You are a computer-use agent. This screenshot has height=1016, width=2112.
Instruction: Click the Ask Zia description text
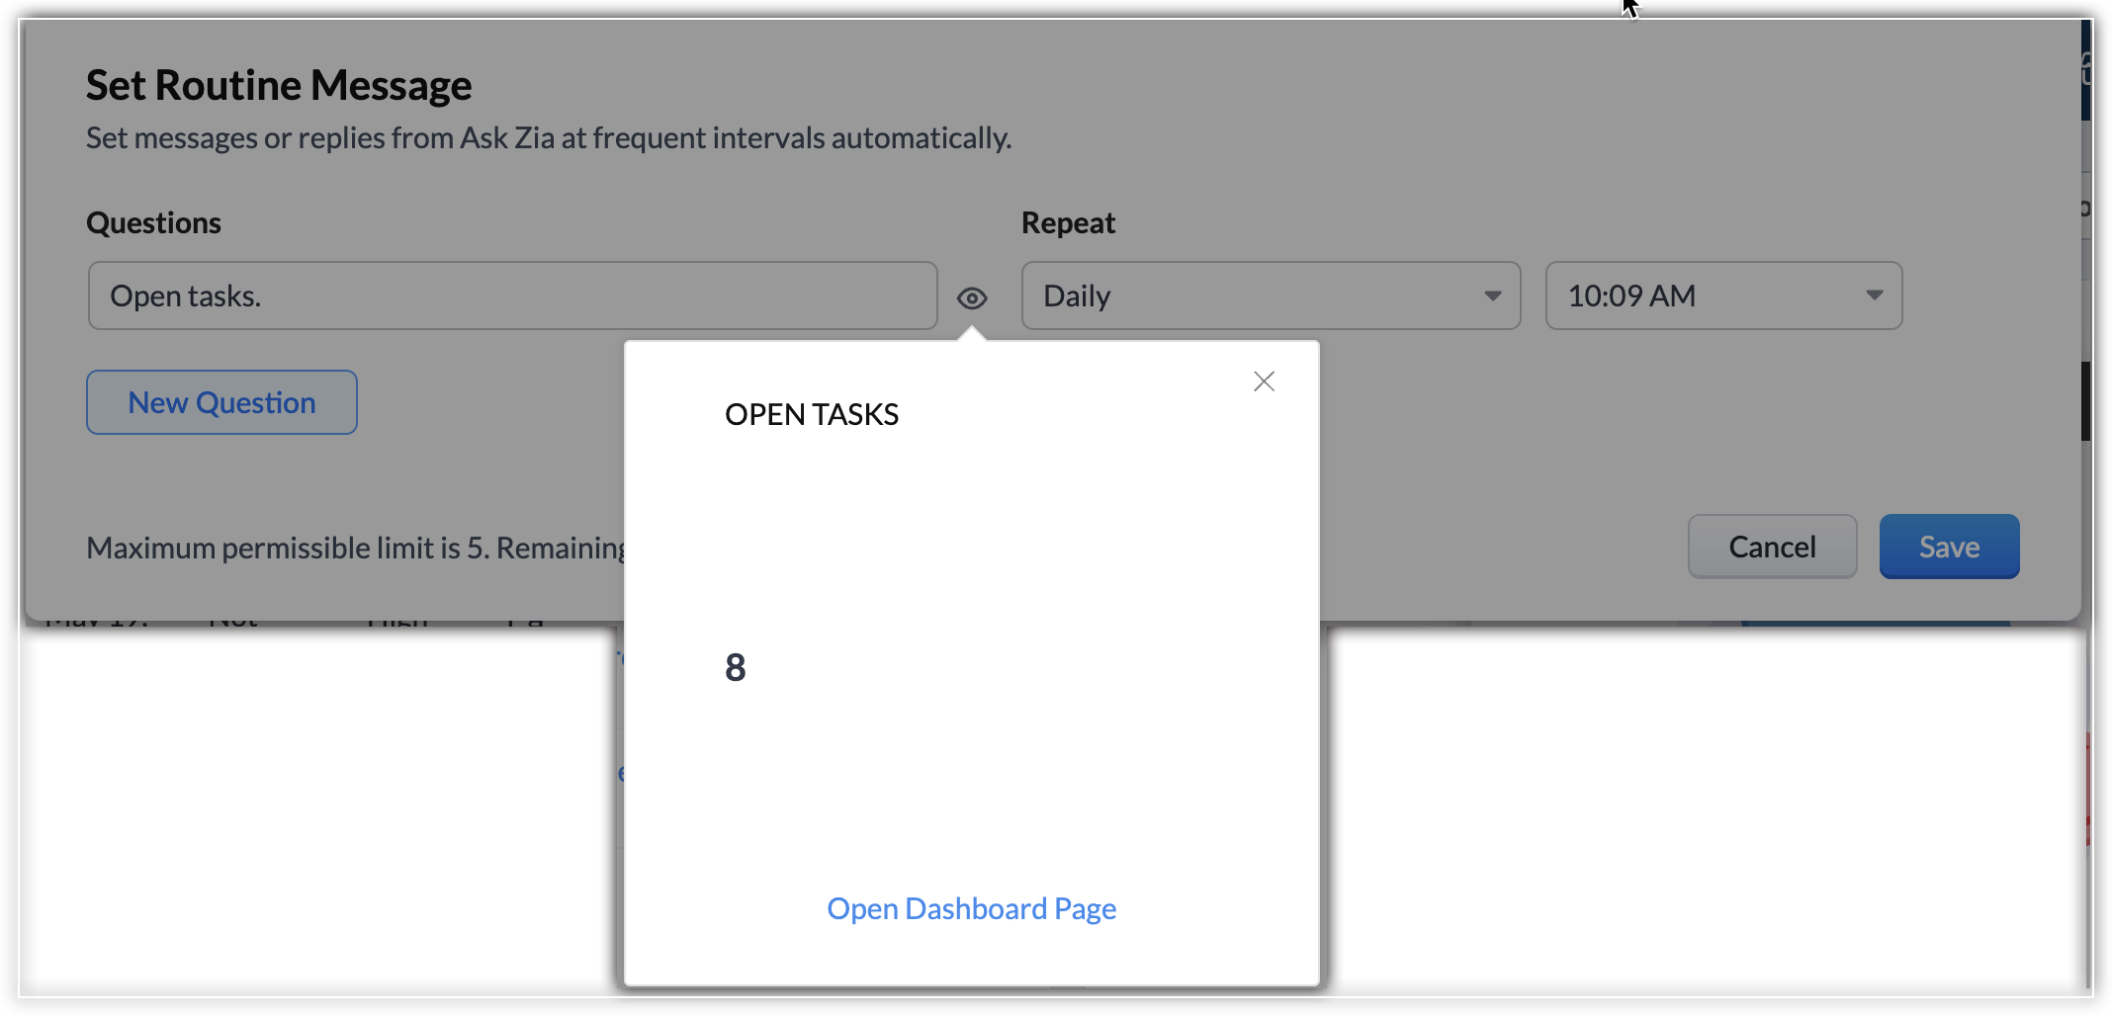tap(549, 137)
